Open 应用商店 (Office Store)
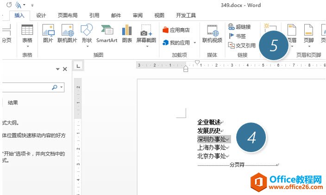This screenshot has width=326, height=195. click(x=176, y=30)
